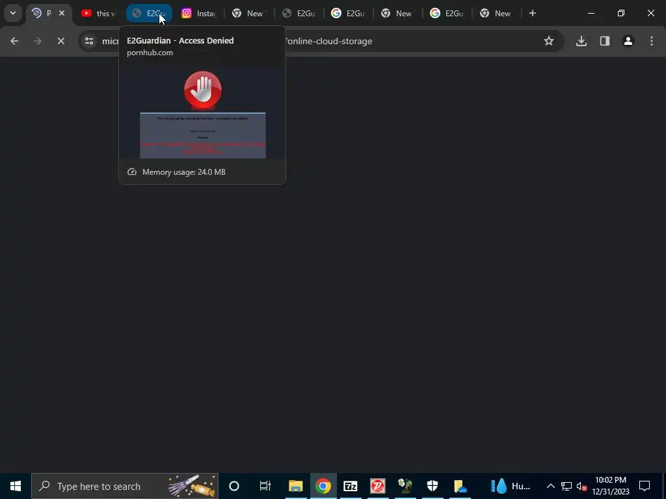Expand hidden system tray icons

coord(550,486)
